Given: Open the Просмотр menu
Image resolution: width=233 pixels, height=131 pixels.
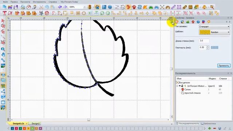Looking at the screenshot, I should tap(25, 2).
